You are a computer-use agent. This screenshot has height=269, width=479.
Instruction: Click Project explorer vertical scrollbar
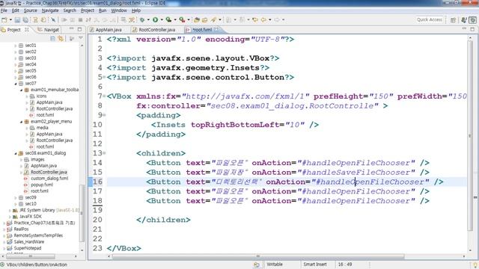click(82, 214)
